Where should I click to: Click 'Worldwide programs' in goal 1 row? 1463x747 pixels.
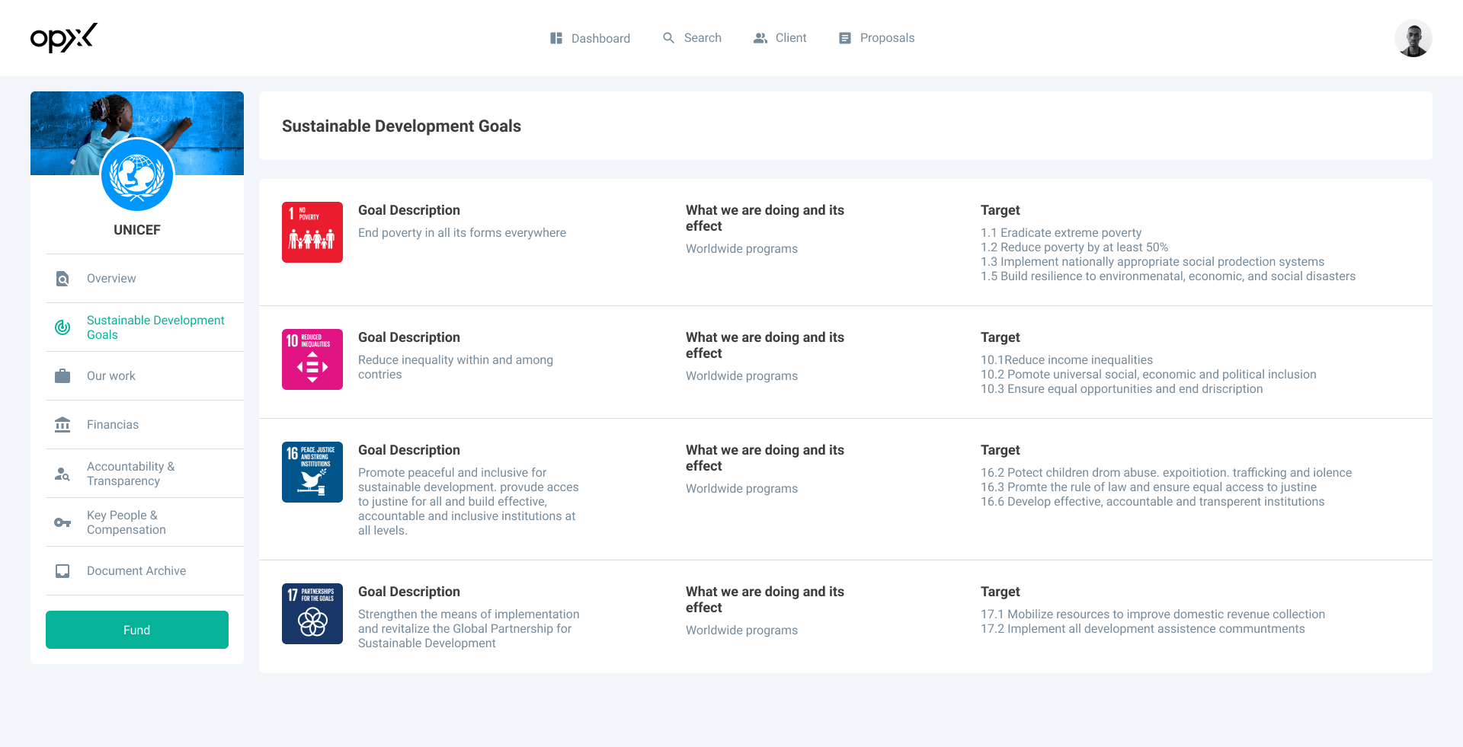[741, 249]
